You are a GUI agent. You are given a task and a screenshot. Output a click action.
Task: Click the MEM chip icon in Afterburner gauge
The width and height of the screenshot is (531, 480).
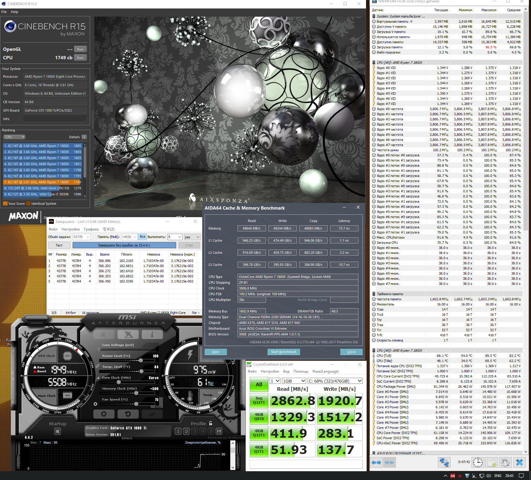(x=67, y=395)
